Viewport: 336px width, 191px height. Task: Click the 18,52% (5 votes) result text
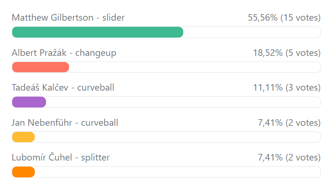287,53
